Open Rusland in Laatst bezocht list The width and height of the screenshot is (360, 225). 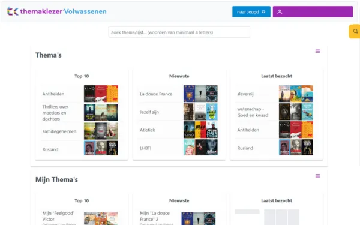coord(245,148)
